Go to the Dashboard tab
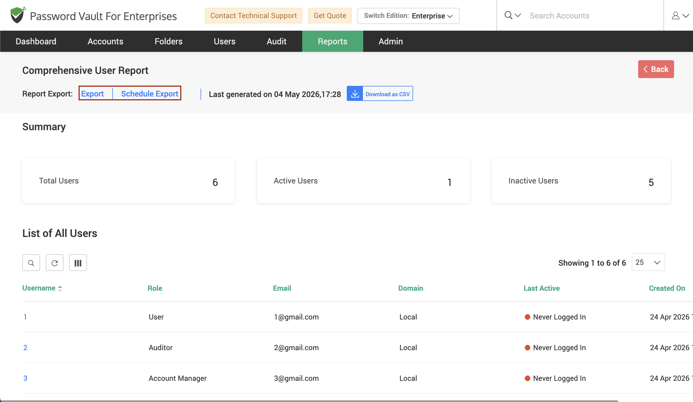 [x=36, y=41]
